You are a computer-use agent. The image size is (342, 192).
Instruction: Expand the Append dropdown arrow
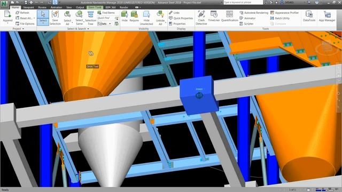point(7,23)
